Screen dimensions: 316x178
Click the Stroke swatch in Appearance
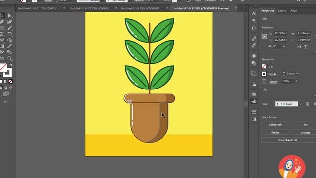[x=264, y=74]
